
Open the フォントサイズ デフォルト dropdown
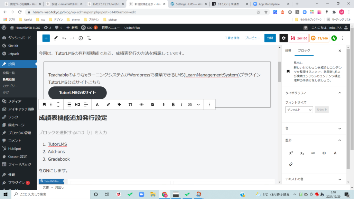click(299, 110)
